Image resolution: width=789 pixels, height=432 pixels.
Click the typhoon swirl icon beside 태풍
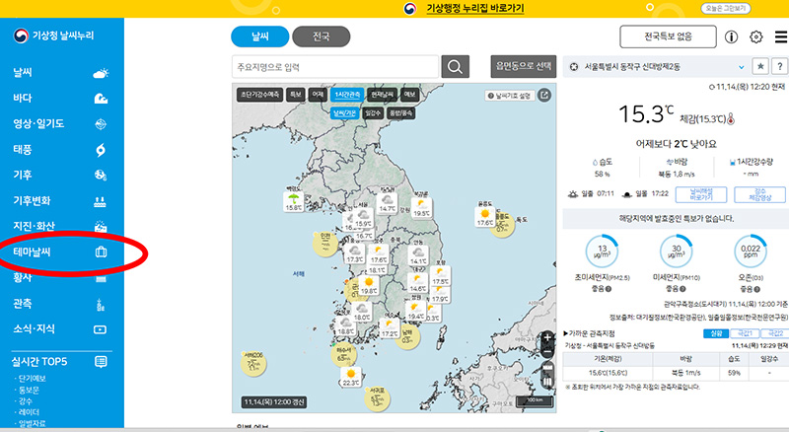click(x=101, y=150)
